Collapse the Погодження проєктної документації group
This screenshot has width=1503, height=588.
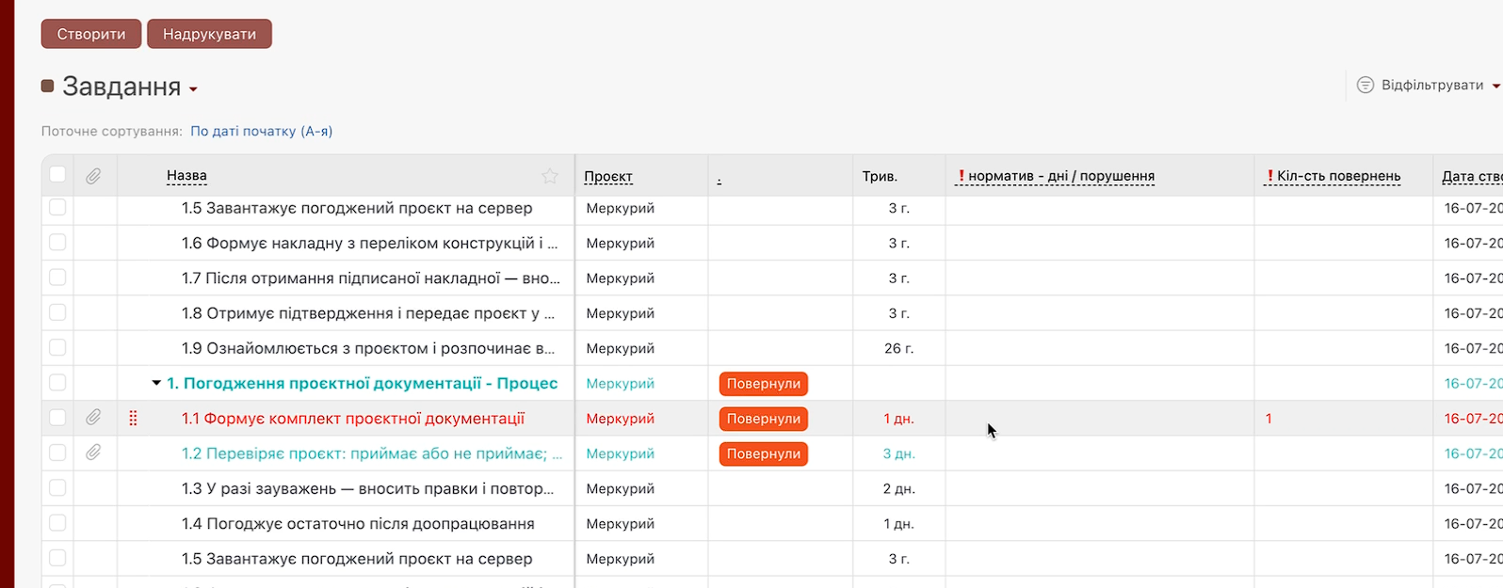(156, 383)
